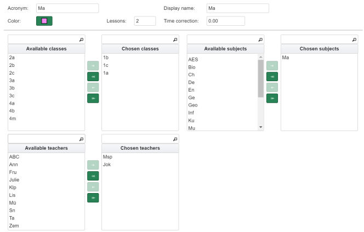364x232 pixels.
Task: Click the add-all arrow button for teachers
Action: point(93,176)
